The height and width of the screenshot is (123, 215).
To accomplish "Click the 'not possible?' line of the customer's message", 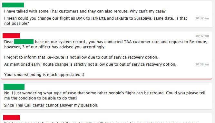I will (16, 24).
